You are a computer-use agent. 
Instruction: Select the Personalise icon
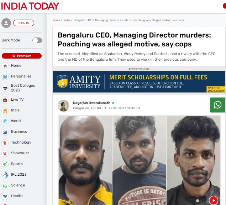point(5,76)
